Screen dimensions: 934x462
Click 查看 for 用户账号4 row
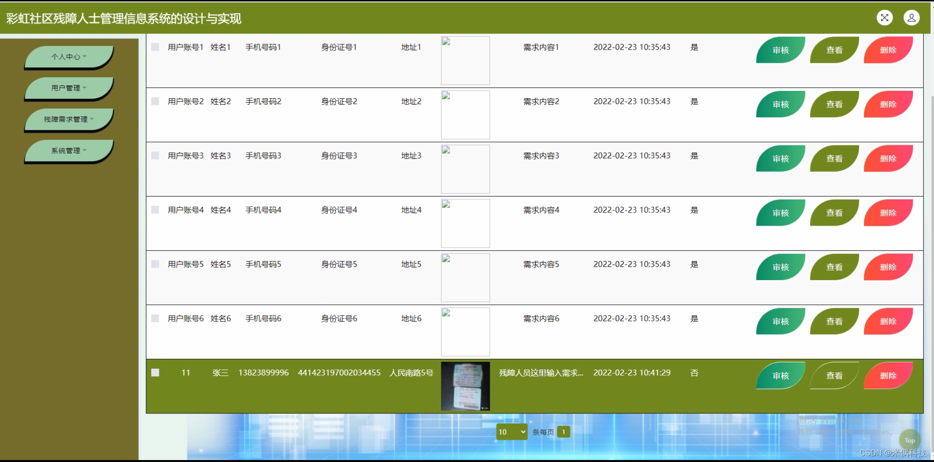tap(834, 213)
